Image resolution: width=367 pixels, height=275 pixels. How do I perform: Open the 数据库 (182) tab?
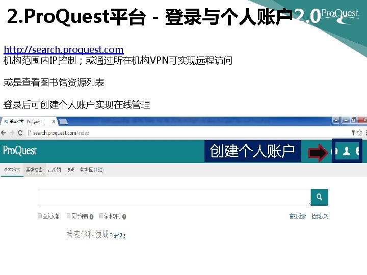pos(92,170)
